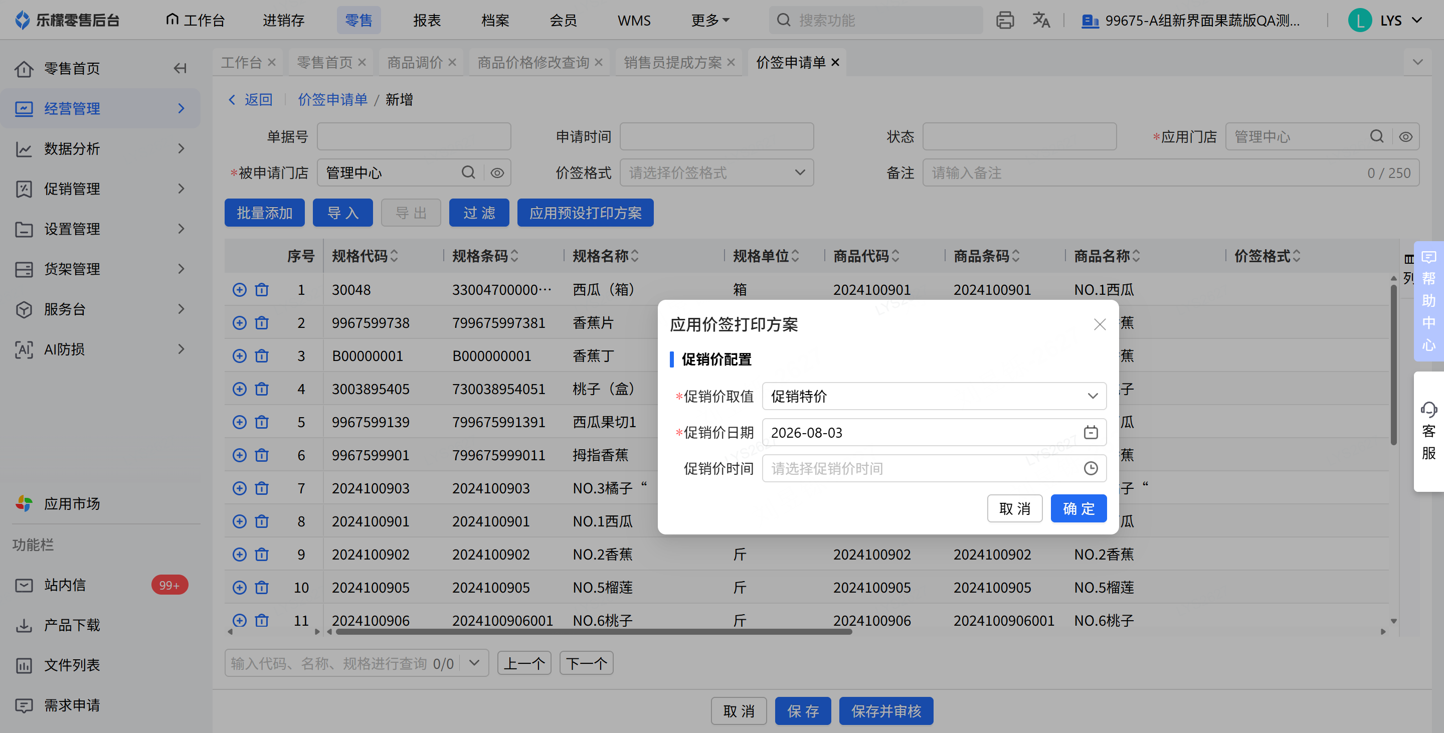This screenshot has width=1444, height=733.
Task: Open the clock picker for 促销价时间
Action: (1091, 468)
